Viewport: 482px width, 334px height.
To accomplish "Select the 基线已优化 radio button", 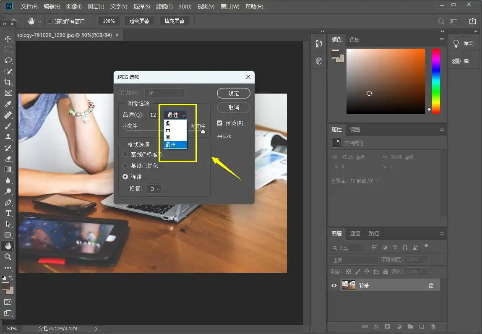I will [x=125, y=166].
